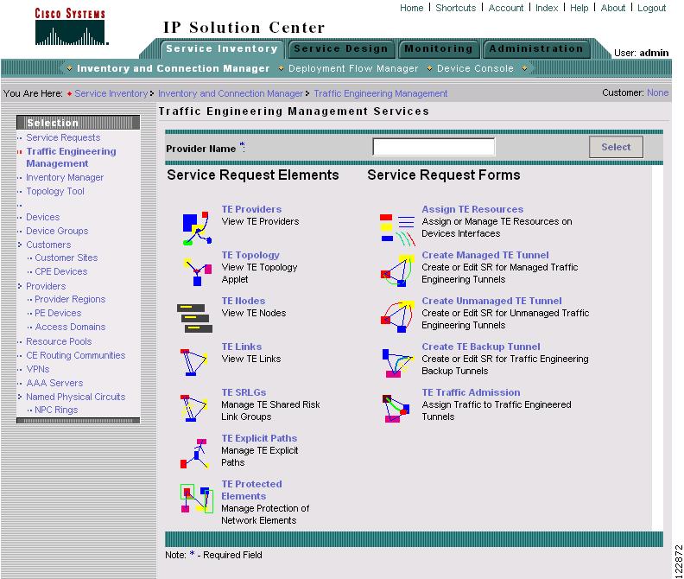This screenshot has width=684, height=579.
Task: Select CE Routing Communities in the sidebar
Action: 75,355
